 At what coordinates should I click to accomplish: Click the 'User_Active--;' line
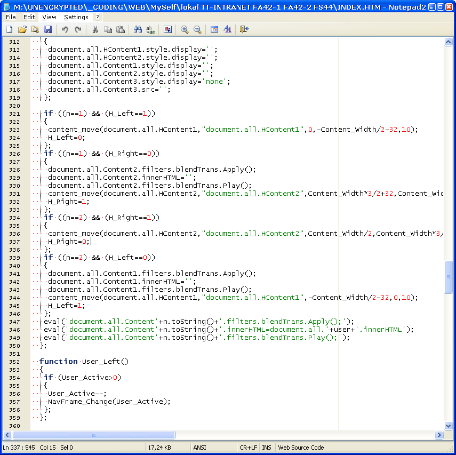pyautogui.click(x=77, y=394)
